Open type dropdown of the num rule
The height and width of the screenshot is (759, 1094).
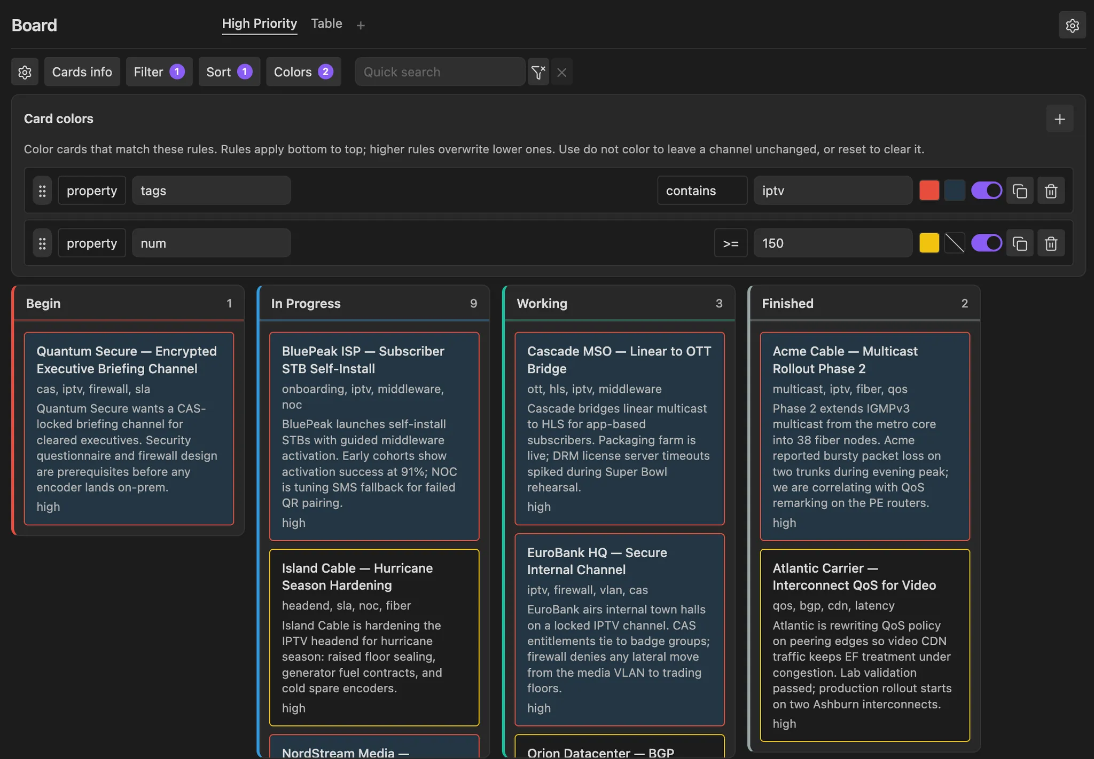point(92,243)
